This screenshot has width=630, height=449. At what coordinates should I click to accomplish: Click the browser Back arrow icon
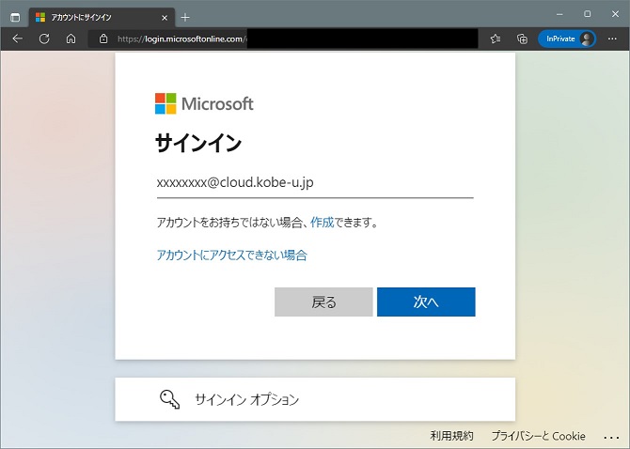pyautogui.click(x=17, y=39)
